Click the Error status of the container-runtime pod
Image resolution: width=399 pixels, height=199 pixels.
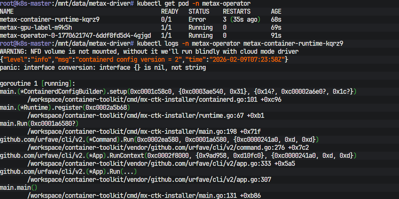pos(197,19)
